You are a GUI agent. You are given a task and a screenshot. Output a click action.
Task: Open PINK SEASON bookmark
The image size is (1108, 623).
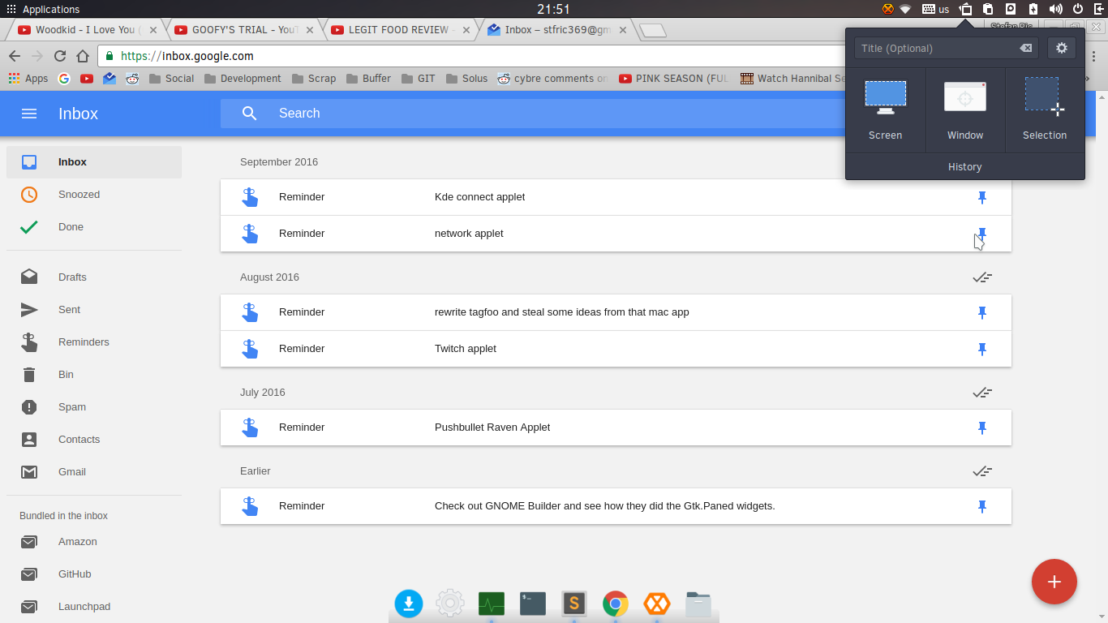pyautogui.click(x=674, y=79)
